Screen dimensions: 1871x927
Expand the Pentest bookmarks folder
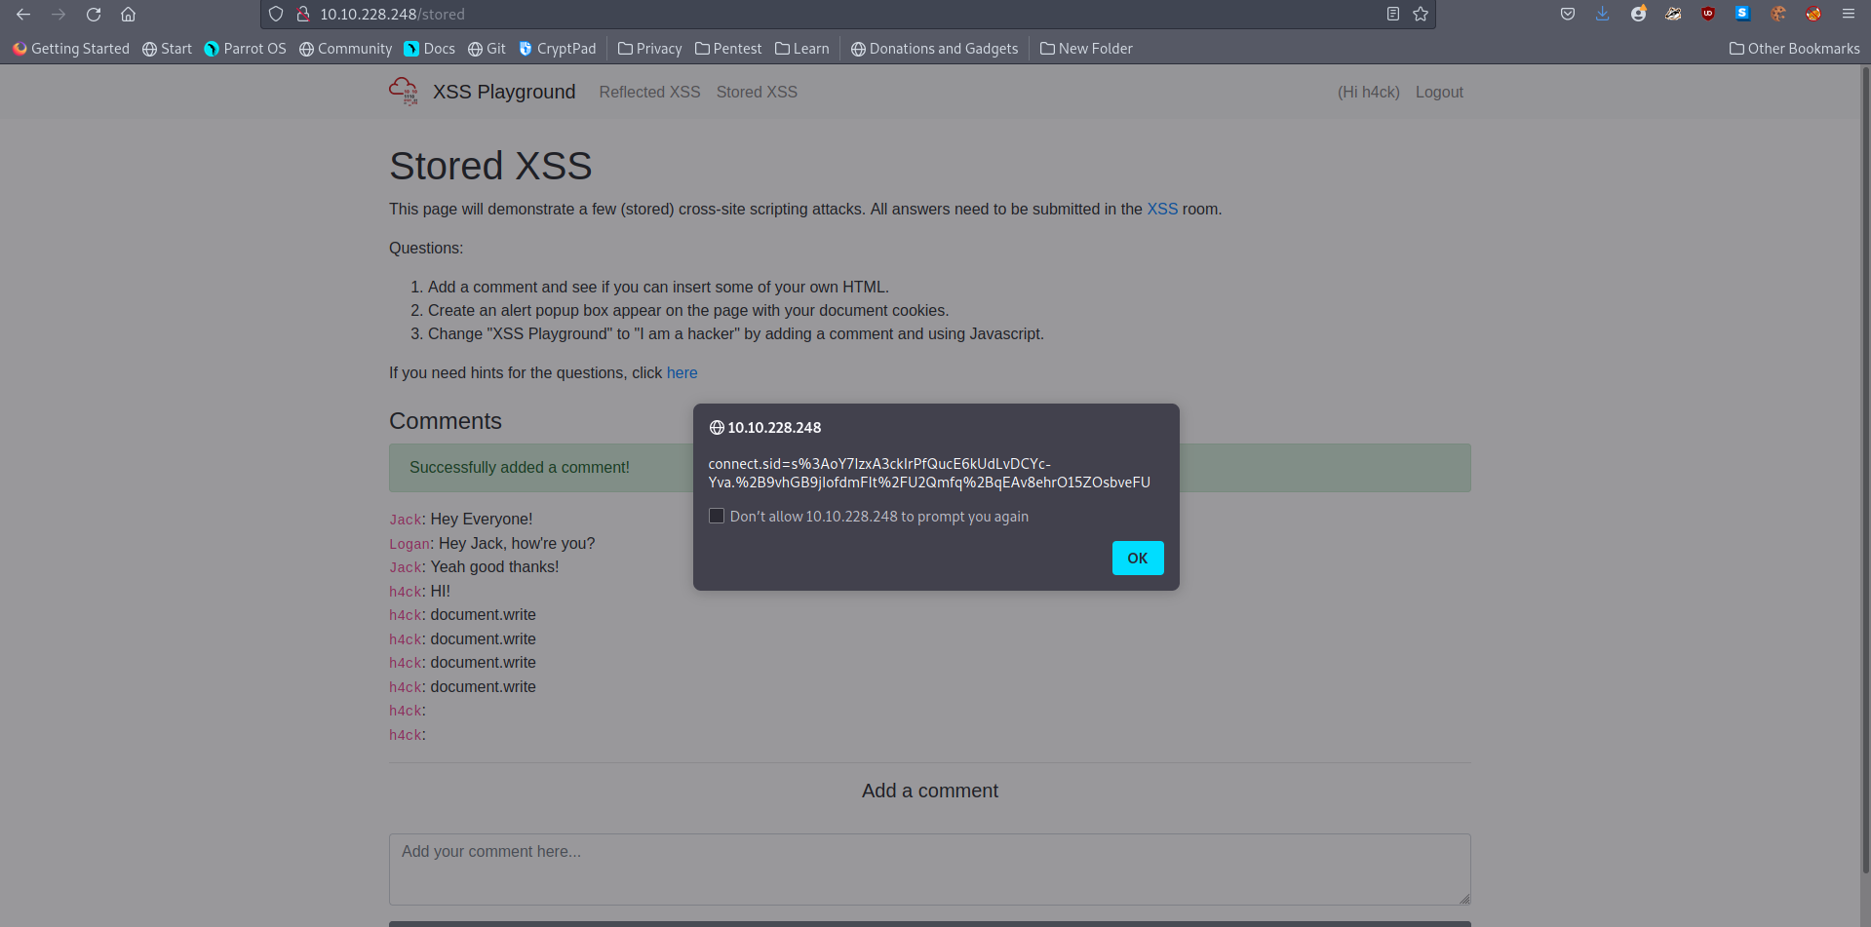[x=728, y=49]
